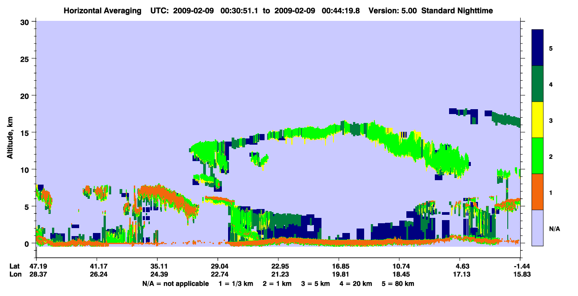
Task: Click the 'N/A = not applicable' legend text
Action: pyautogui.click(x=176, y=284)
